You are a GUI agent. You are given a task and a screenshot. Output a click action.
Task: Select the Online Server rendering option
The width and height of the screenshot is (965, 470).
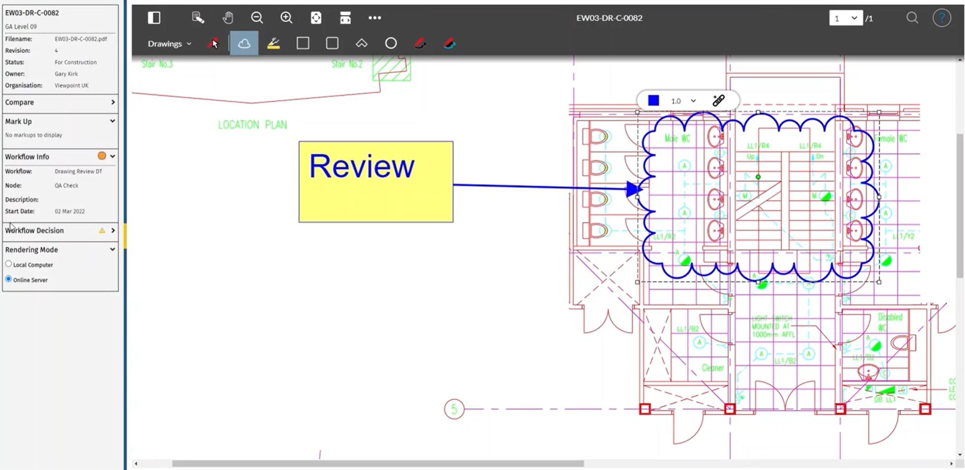8,279
